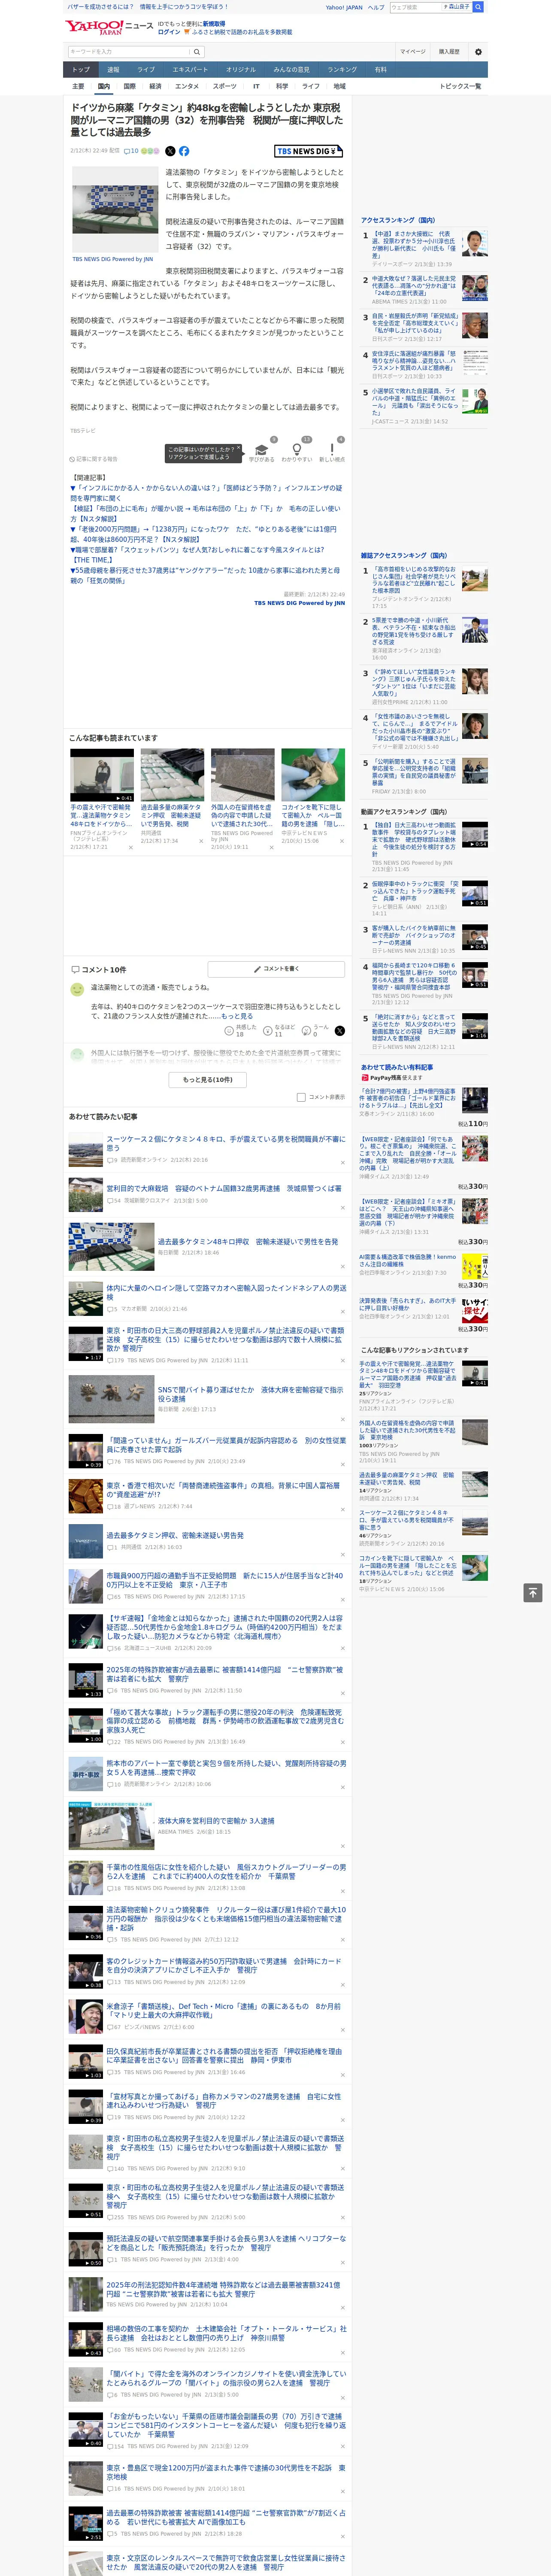Open the 国際 category
Viewport: 551px width, 2576px height.
[x=129, y=86]
